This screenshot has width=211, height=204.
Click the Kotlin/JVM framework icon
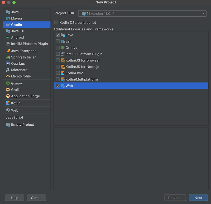click(x=63, y=73)
